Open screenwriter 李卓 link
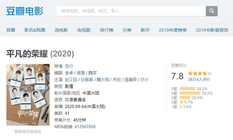The height and width of the screenshot is (140, 233). click(x=69, y=73)
